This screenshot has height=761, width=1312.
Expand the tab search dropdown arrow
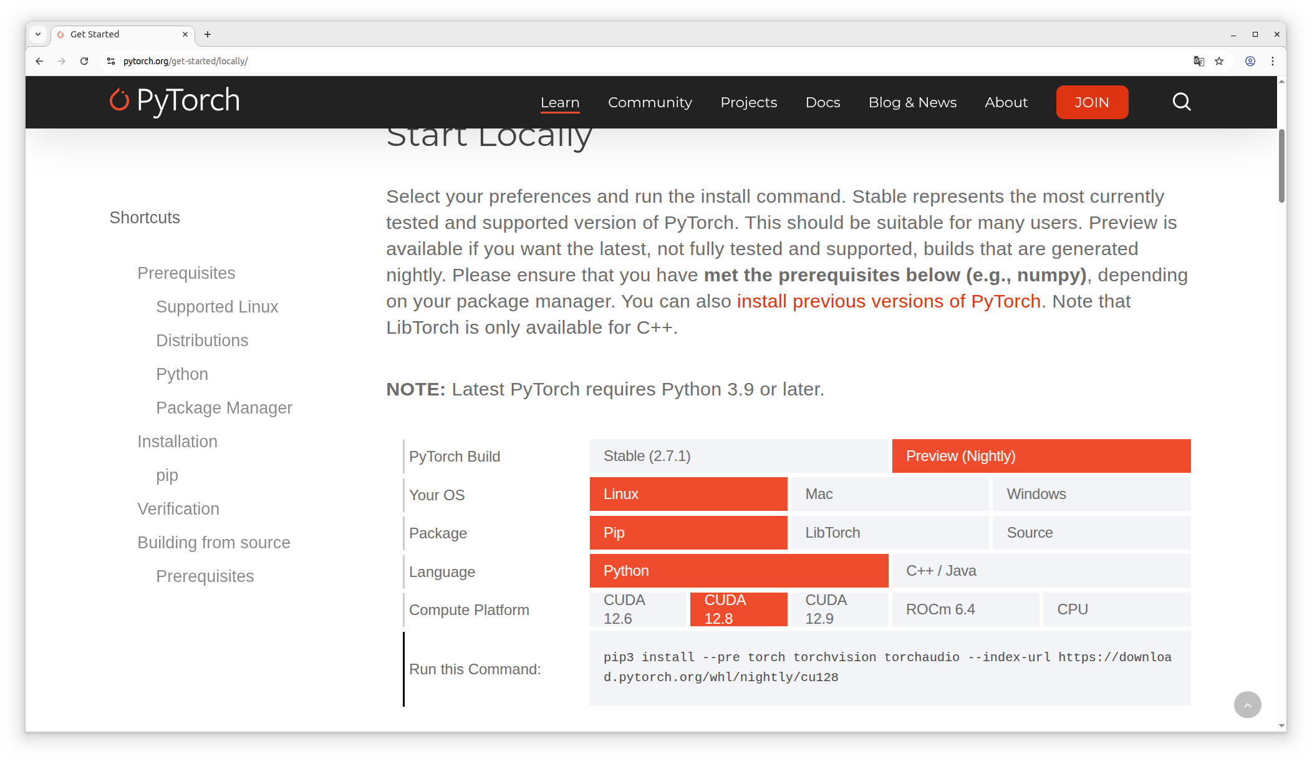38,34
